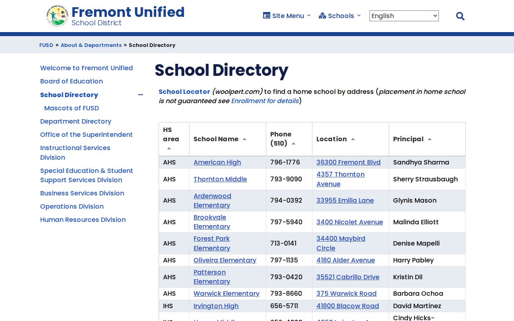
Task: Open Forest Park Elementary link
Action: (x=212, y=243)
